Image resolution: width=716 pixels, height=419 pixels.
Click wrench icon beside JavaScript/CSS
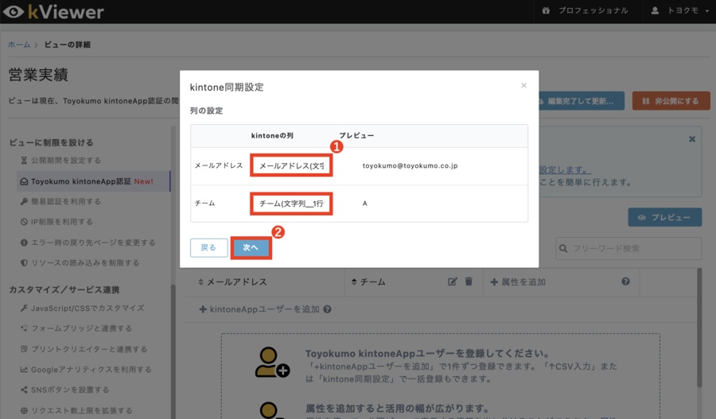click(24, 308)
